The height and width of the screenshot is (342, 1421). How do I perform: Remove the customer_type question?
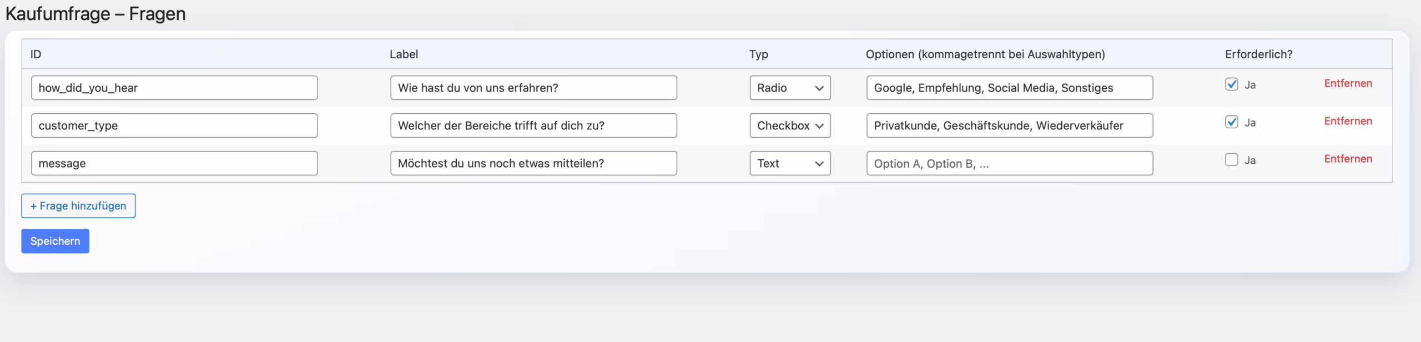[1348, 121]
